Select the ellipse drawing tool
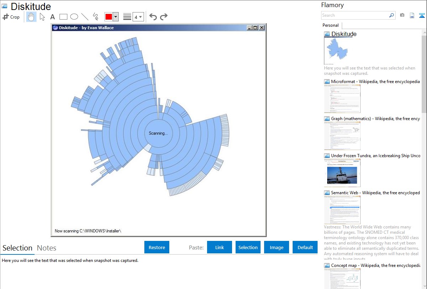427x289 pixels. 74,17
